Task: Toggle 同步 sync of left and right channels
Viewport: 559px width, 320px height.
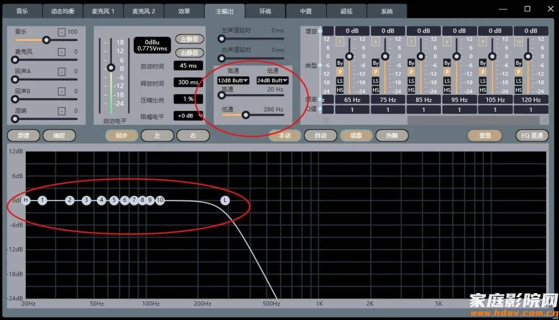Action: [x=122, y=136]
